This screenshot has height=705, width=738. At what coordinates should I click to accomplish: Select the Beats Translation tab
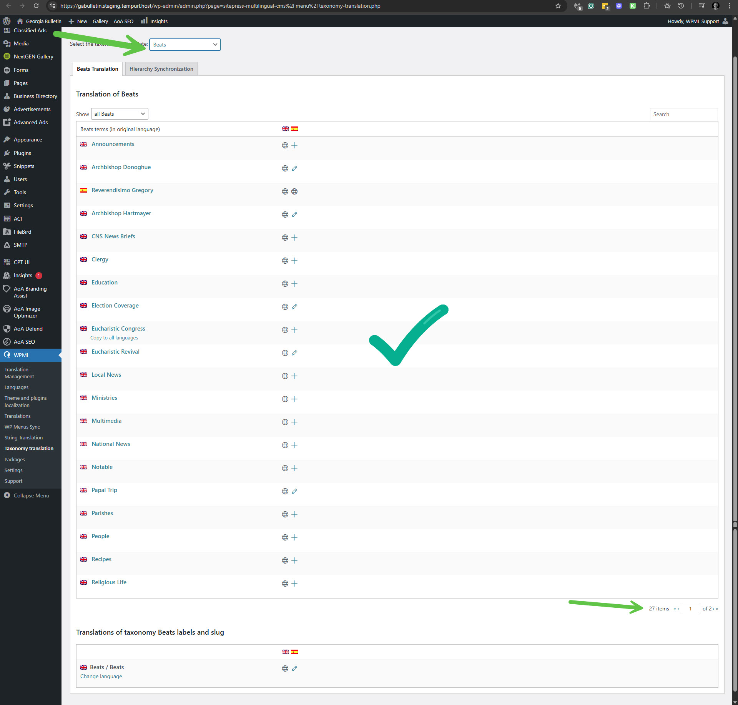98,69
